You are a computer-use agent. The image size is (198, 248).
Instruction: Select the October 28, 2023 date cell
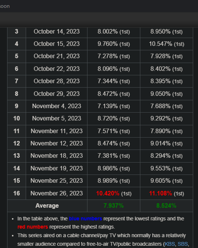(57, 81)
